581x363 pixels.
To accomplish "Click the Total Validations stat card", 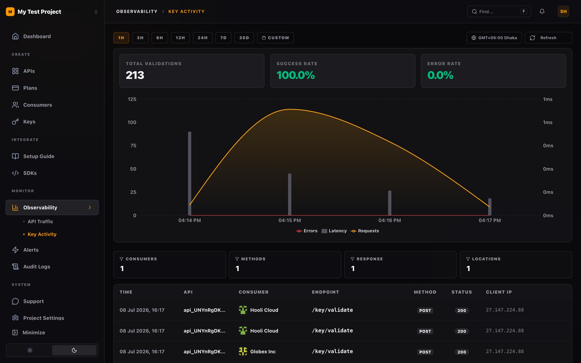I will 192,71.
